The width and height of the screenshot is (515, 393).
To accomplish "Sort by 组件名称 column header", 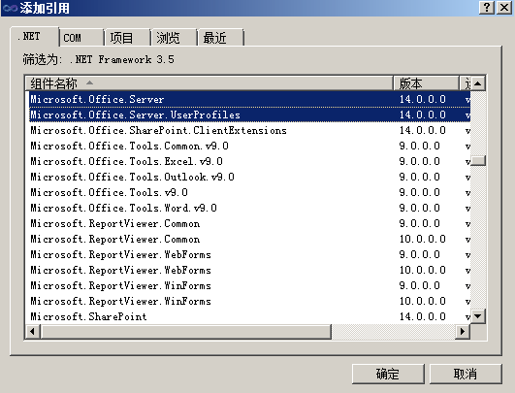I will click(209, 83).
